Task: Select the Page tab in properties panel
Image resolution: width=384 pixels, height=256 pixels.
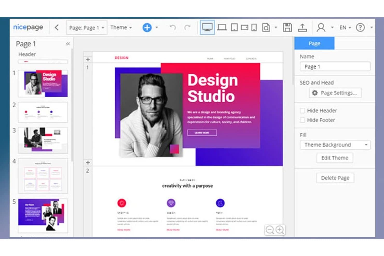Action: pyautogui.click(x=314, y=43)
